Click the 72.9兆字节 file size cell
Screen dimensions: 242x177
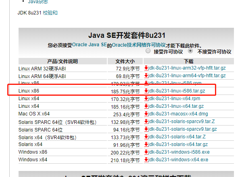pos(128,69)
